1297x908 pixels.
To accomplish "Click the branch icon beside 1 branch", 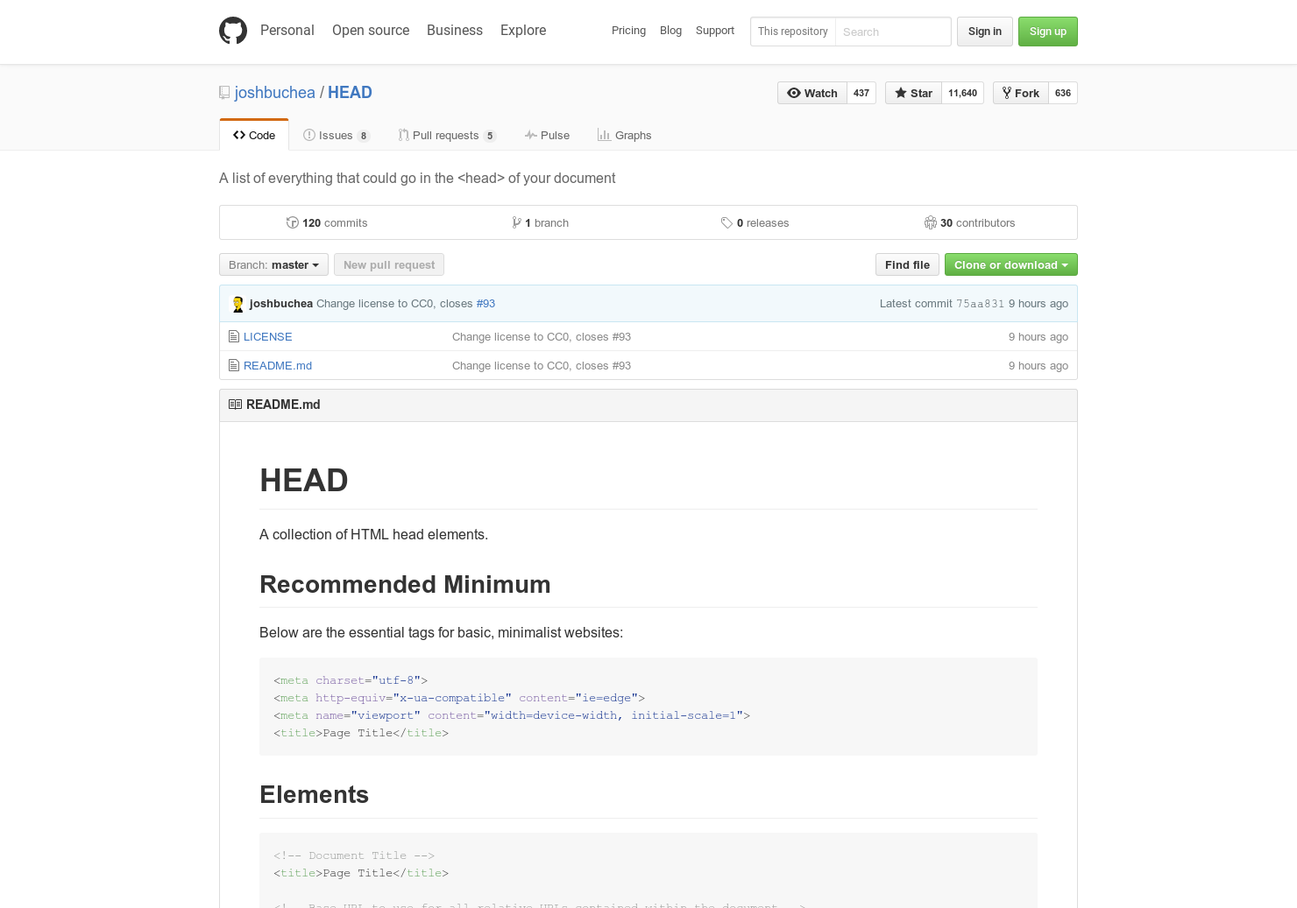I will pos(517,222).
